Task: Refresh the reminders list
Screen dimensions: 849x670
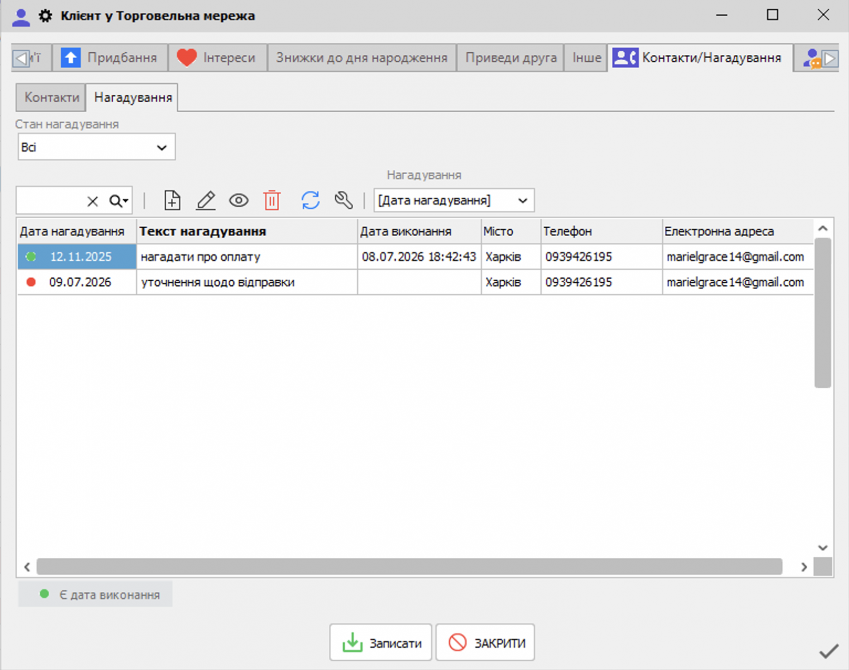Action: click(310, 200)
